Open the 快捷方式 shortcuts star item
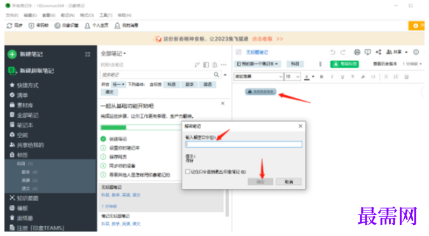This screenshot has width=429, height=236. [x=24, y=85]
